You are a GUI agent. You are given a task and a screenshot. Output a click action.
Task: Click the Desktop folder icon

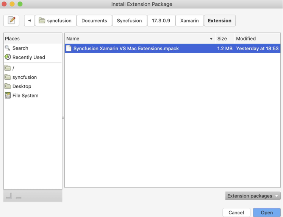(8, 86)
